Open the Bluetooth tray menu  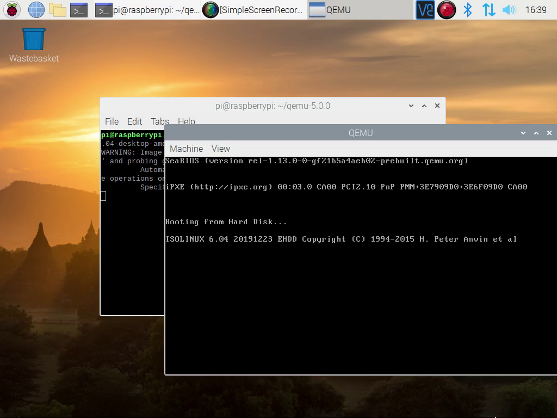(468, 10)
